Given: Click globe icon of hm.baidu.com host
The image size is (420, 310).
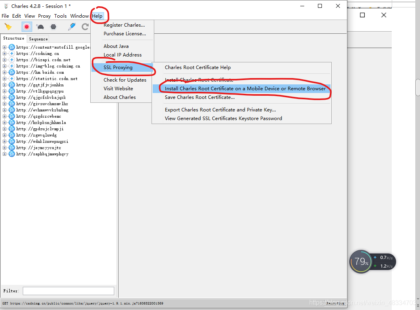Looking at the screenshot, I should tap(12, 72).
